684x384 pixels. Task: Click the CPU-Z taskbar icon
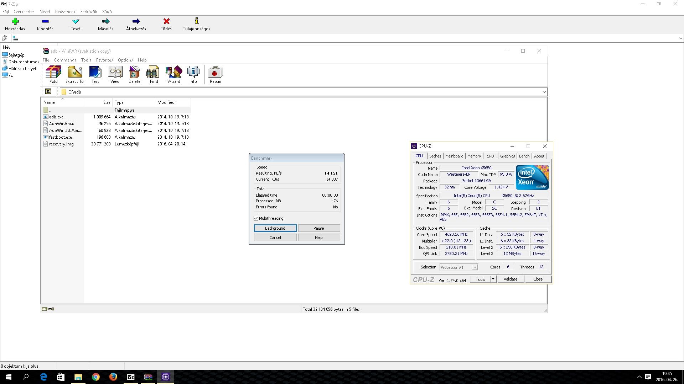166,377
